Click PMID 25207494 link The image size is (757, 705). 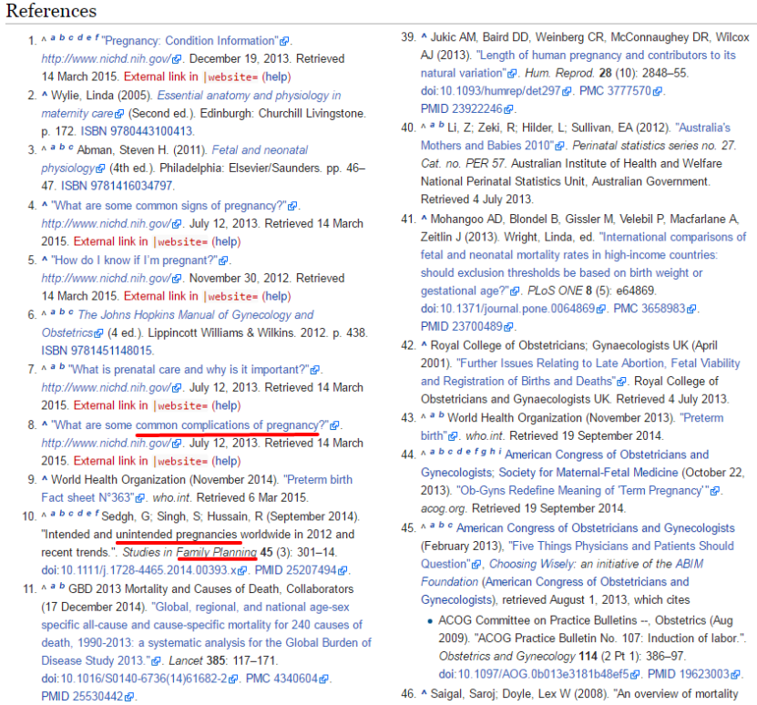[x=295, y=570]
